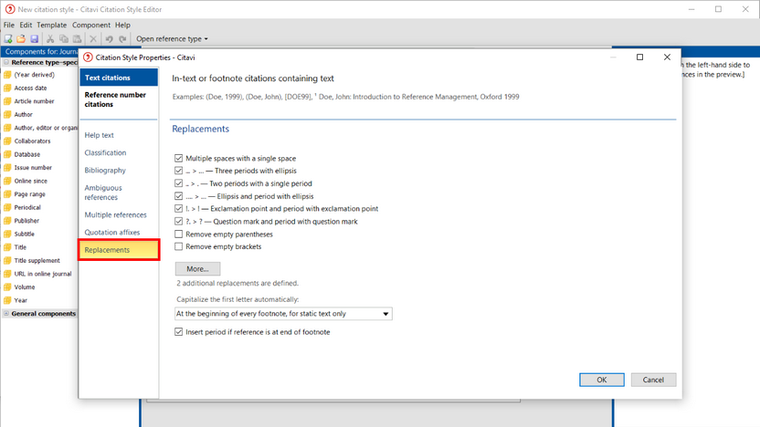
Task: Maximize the Citation Style Properties dialog
Action: [639, 57]
